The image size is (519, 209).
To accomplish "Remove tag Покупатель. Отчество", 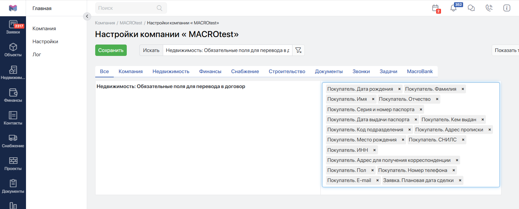I will [x=437, y=99].
